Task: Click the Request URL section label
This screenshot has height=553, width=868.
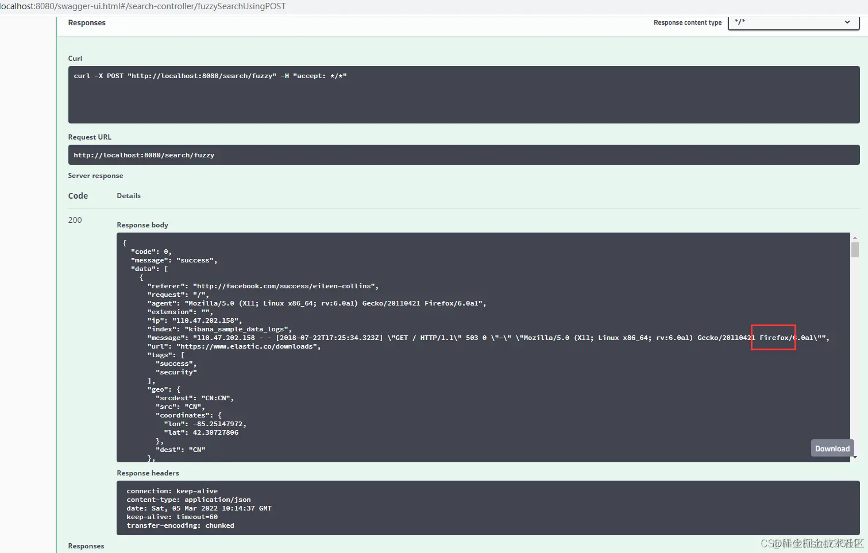Action: [x=90, y=137]
